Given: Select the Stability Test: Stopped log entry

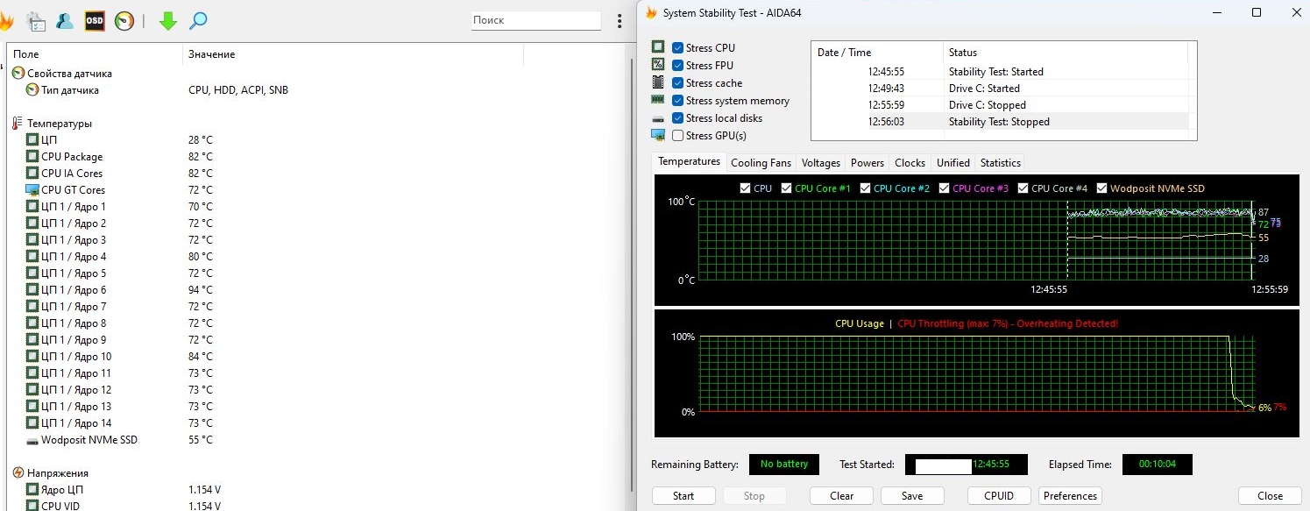Looking at the screenshot, I should tap(1000, 122).
